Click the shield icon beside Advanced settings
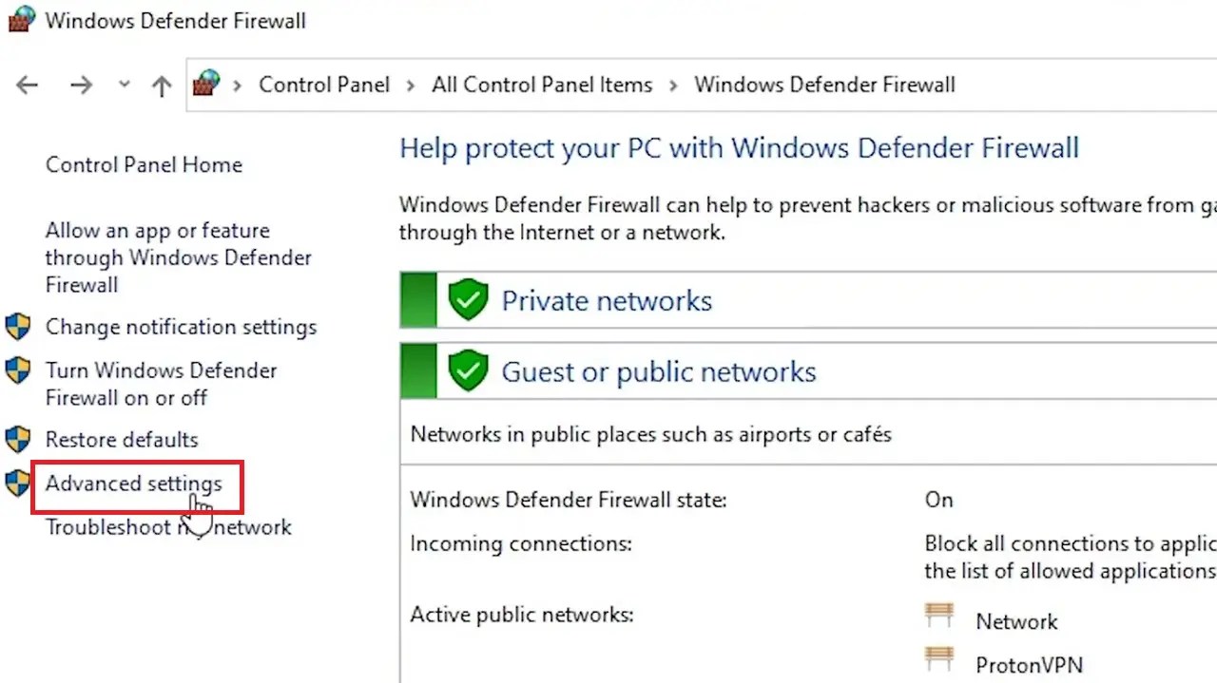Viewport: 1217px width, 683px height. tap(17, 483)
